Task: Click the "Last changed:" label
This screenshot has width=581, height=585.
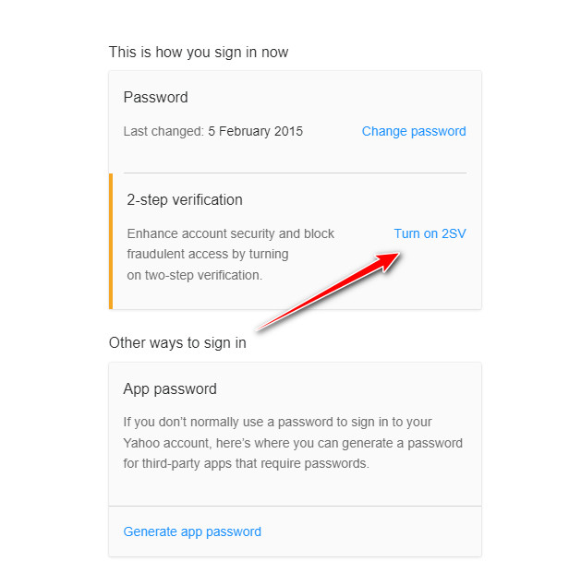Action: pos(163,131)
